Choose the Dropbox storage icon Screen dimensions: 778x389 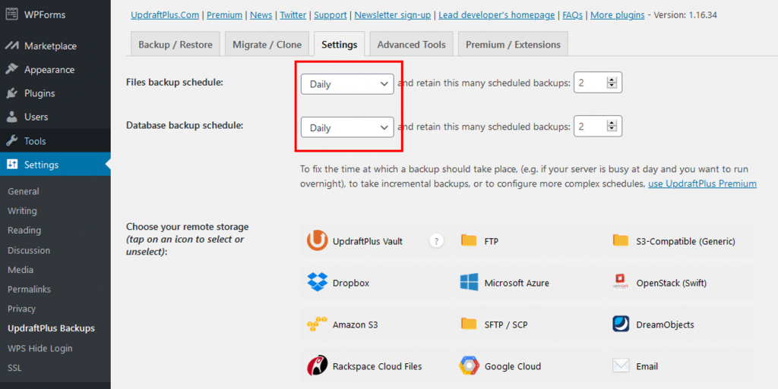tap(317, 283)
